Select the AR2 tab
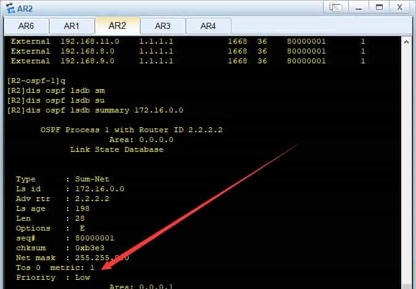Viewport: 416px width, 289px height. [118, 26]
